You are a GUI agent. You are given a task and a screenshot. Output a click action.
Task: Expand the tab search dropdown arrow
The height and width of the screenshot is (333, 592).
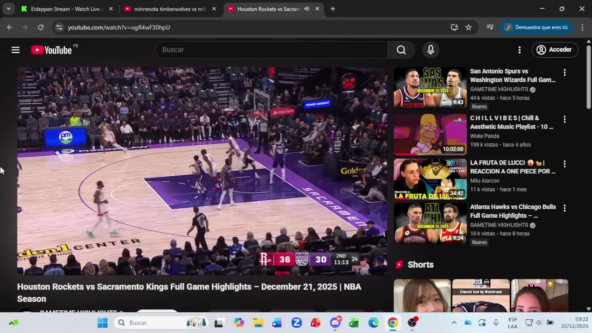pyautogui.click(x=8, y=9)
